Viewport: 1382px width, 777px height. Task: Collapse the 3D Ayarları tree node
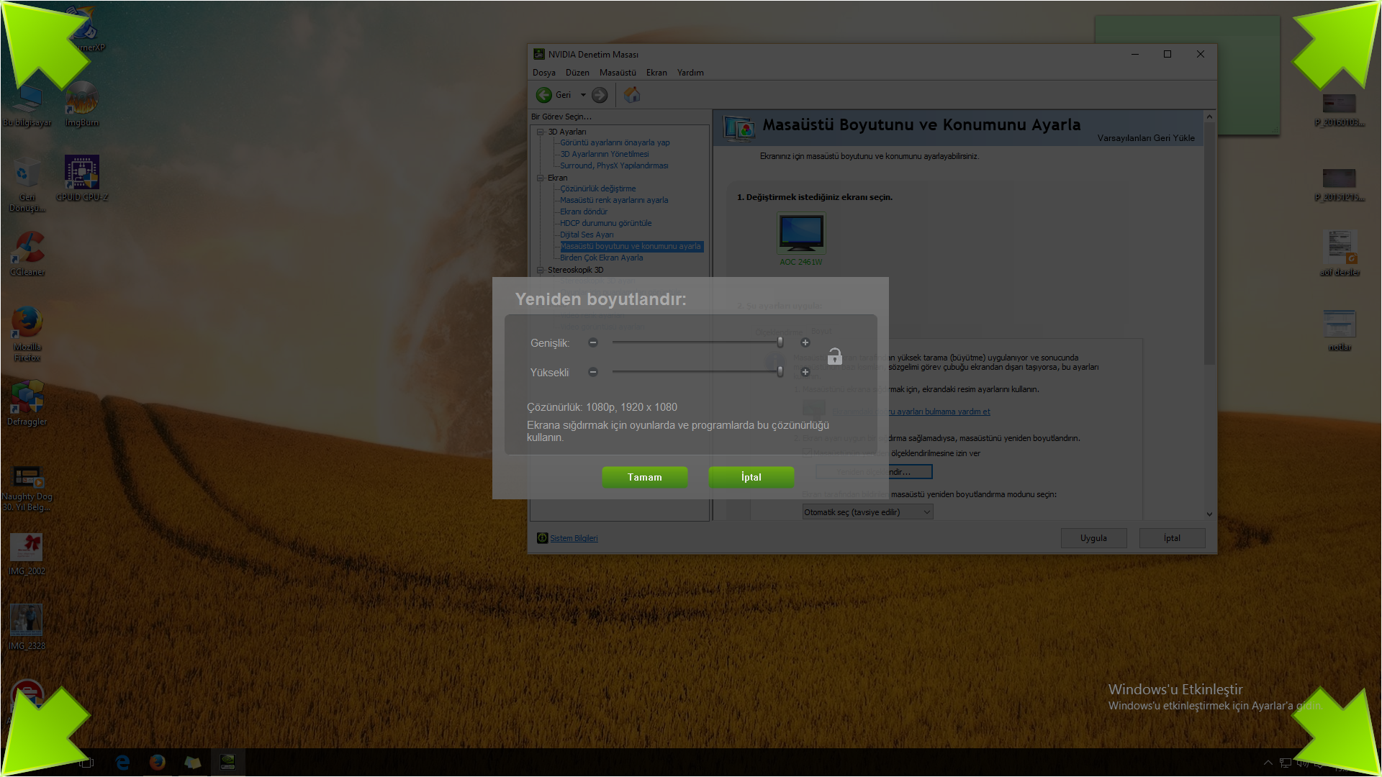click(540, 132)
